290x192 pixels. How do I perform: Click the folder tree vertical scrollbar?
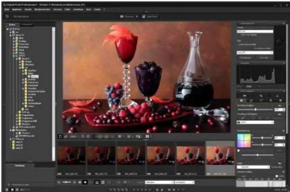tap(53, 94)
